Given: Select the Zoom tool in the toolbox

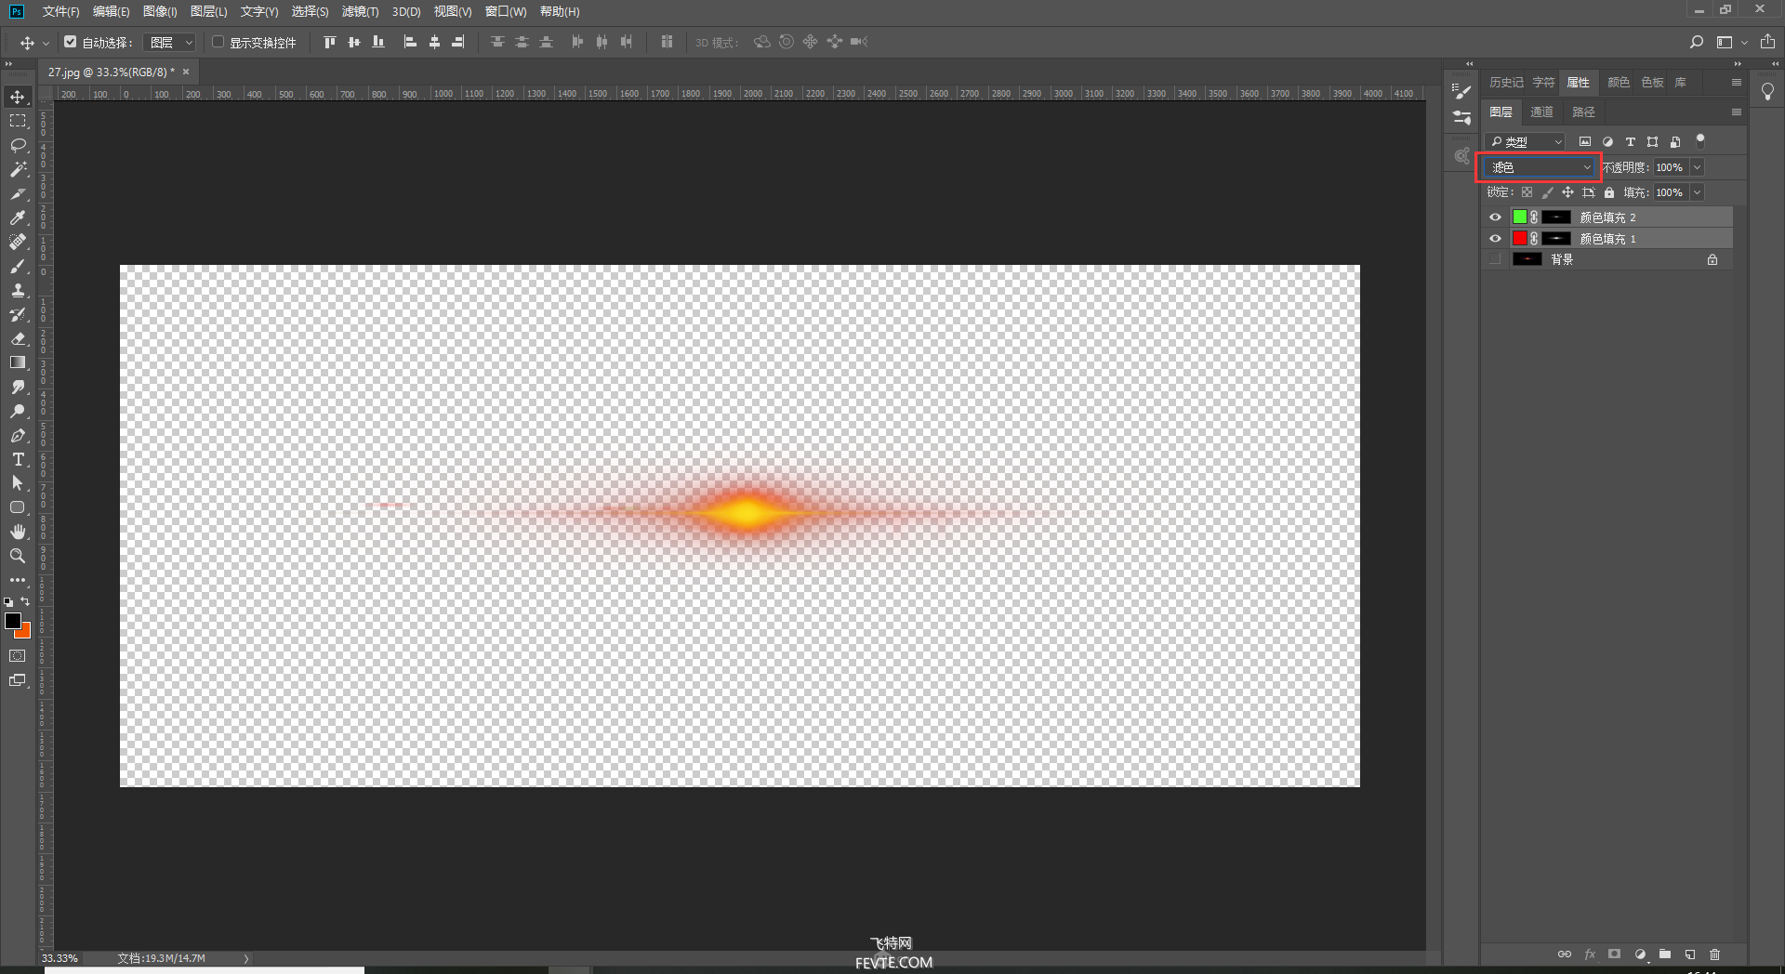Looking at the screenshot, I should click(18, 556).
